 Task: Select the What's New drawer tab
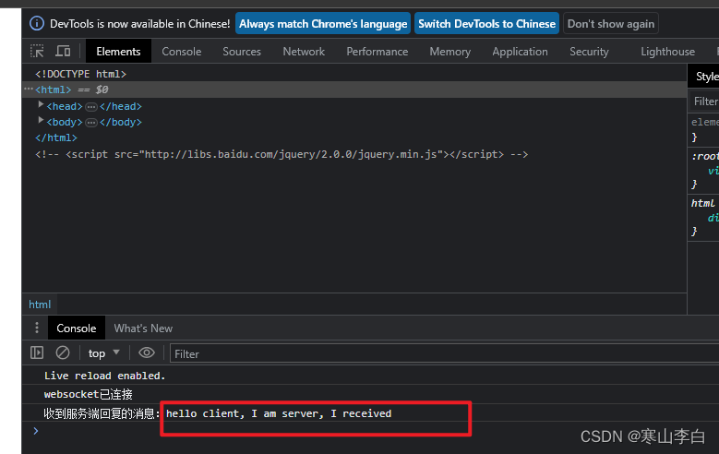pyautogui.click(x=143, y=329)
